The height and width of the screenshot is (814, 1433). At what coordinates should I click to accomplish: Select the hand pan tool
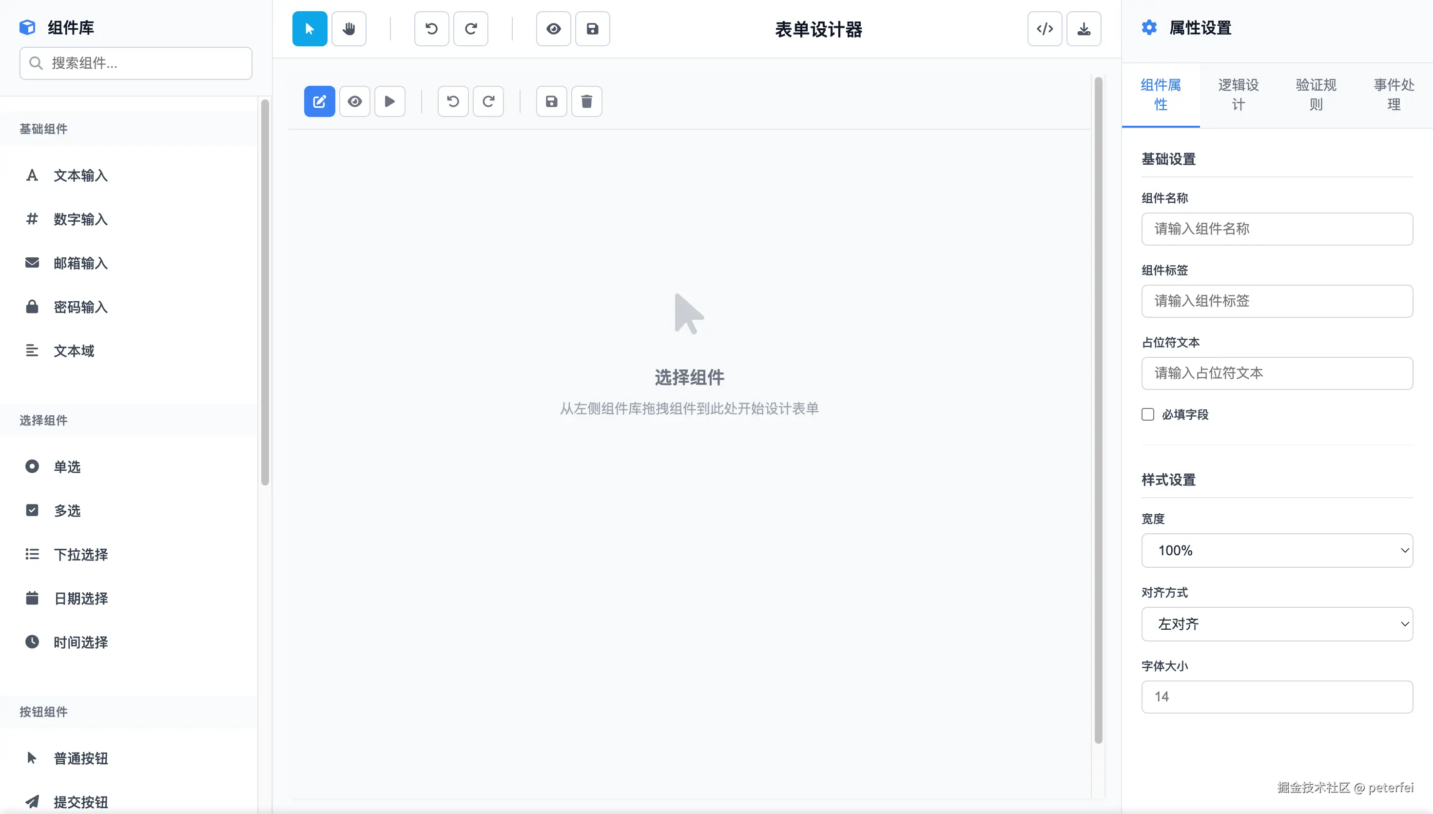tap(349, 28)
